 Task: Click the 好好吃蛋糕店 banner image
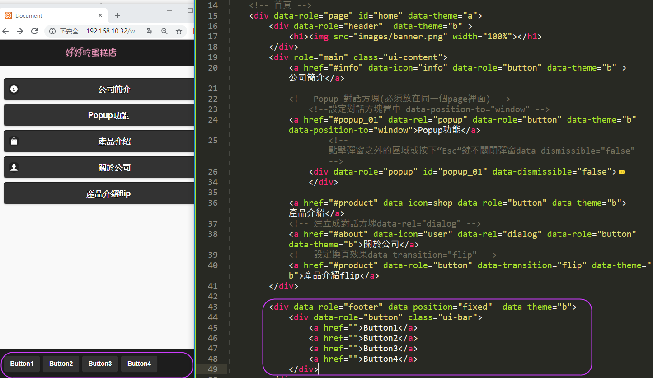tap(91, 53)
